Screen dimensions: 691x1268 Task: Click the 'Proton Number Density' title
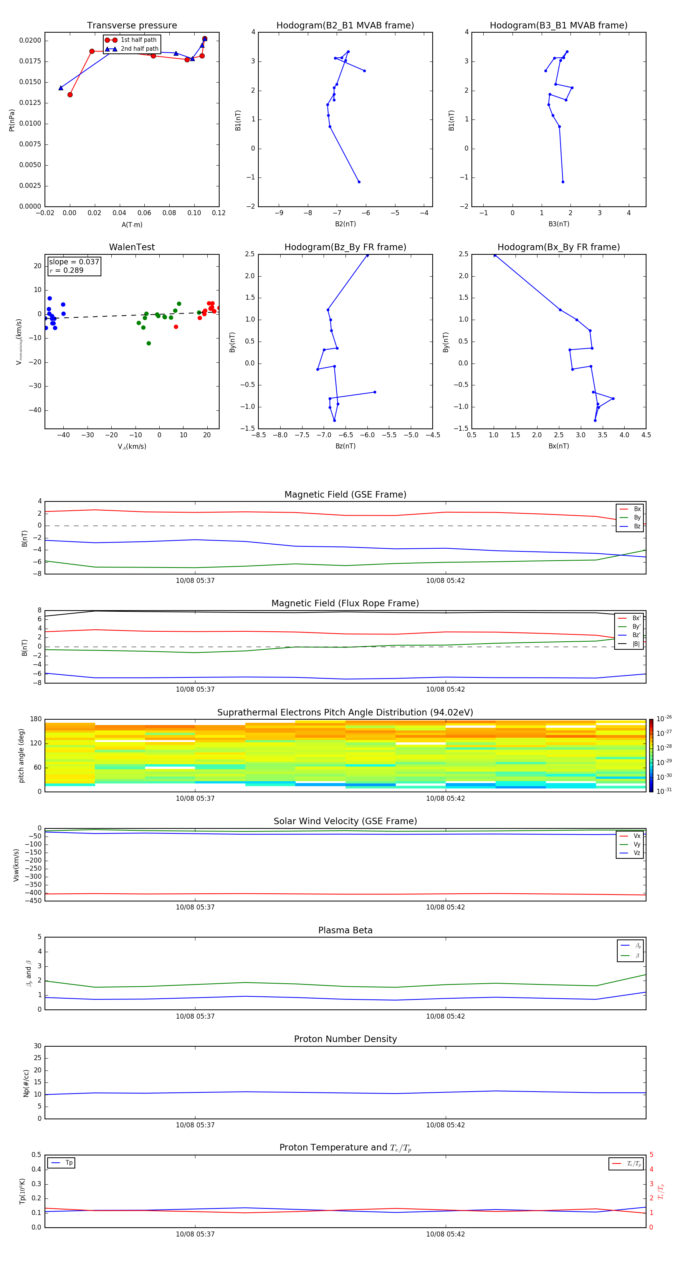tap(345, 1039)
